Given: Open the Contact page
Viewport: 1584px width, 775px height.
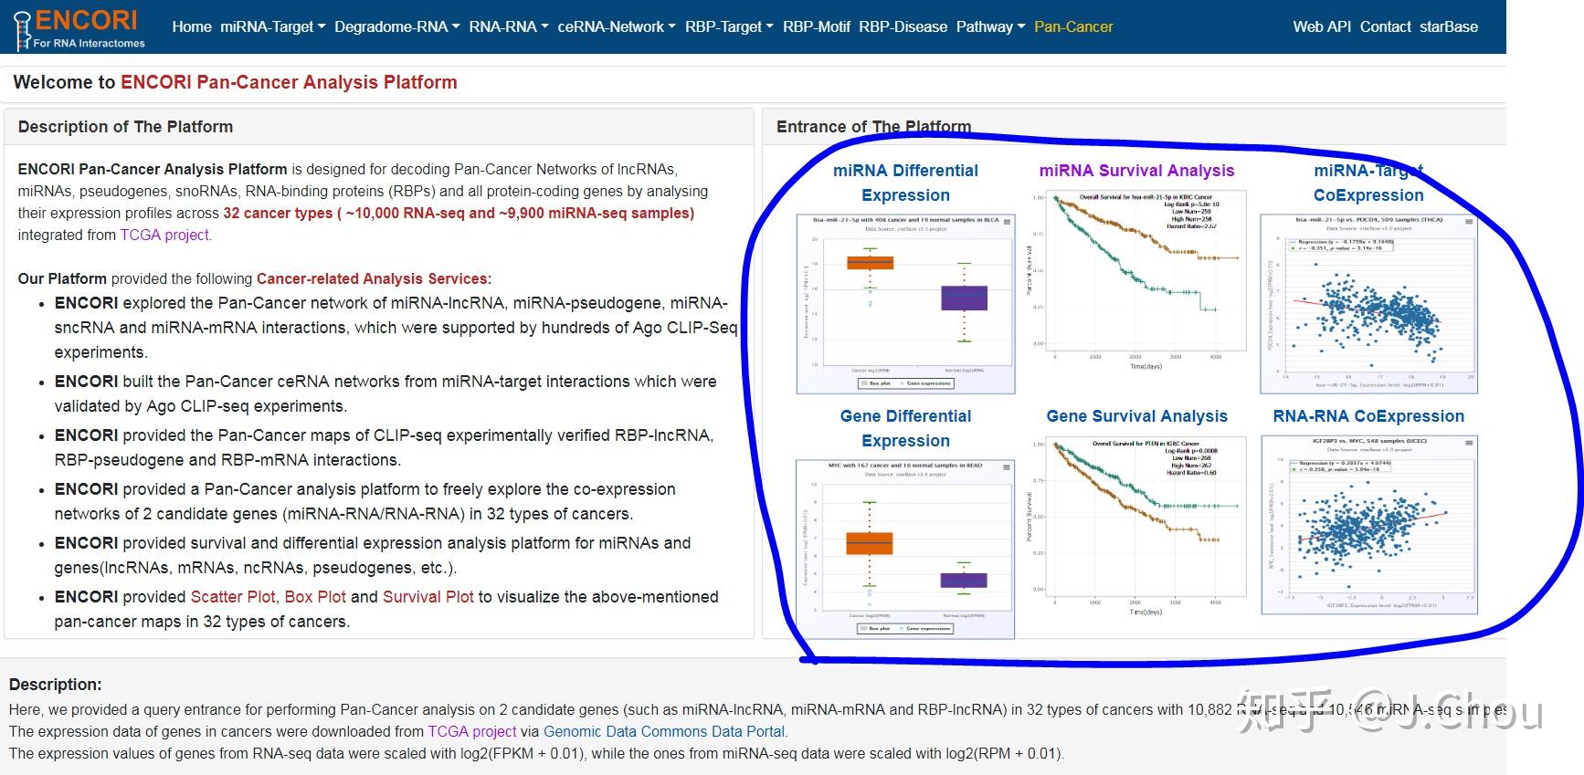Looking at the screenshot, I should [1386, 27].
